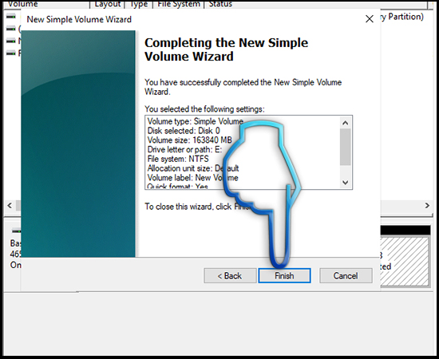The width and height of the screenshot is (439, 359).
Task: Select the fourth volume drive icon in list
Action: click(11, 53)
